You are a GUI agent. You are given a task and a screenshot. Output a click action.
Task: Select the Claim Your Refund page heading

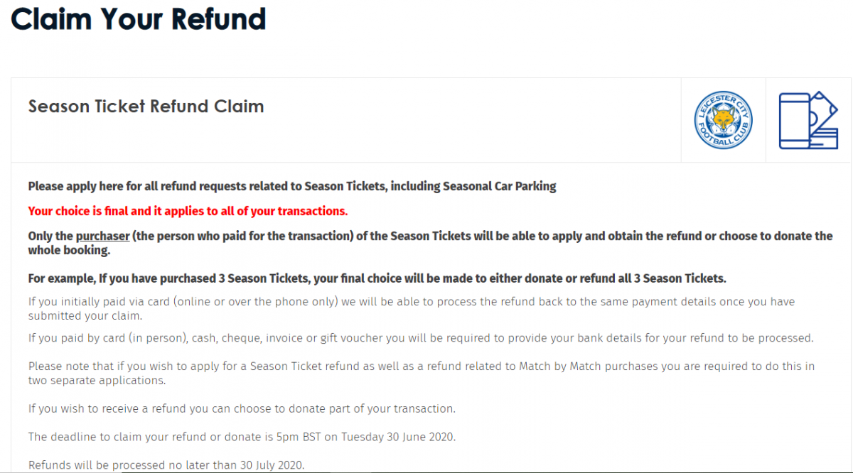coord(139,18)
